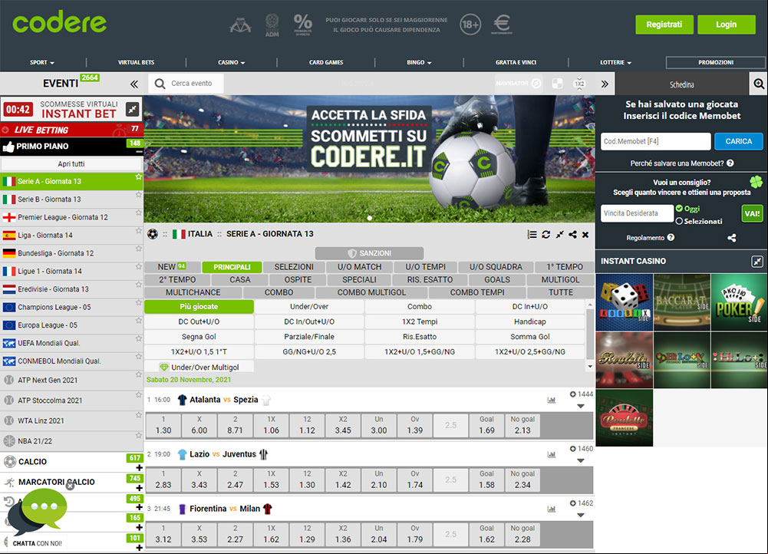Screen dimensions: 768x554
Task: Open the Lotterie dropdown menu
Action: pyautogui.click(x=615, y=62)
